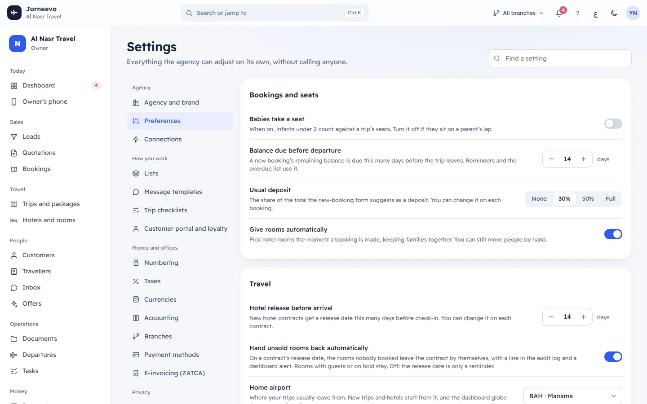The height and width of the screenshot is (404, 647).
Task: Increase Balance due before departure days
Action: pos(584,159)
